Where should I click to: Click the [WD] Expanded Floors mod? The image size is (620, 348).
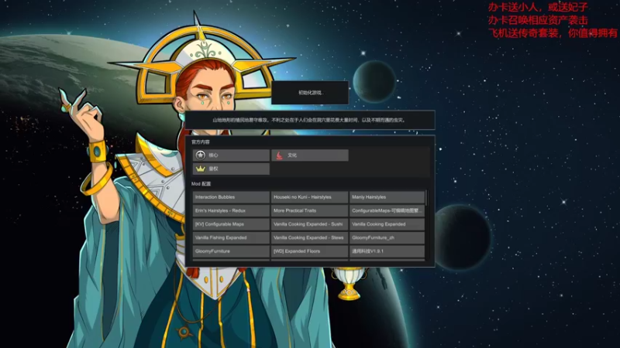(309, 251)
